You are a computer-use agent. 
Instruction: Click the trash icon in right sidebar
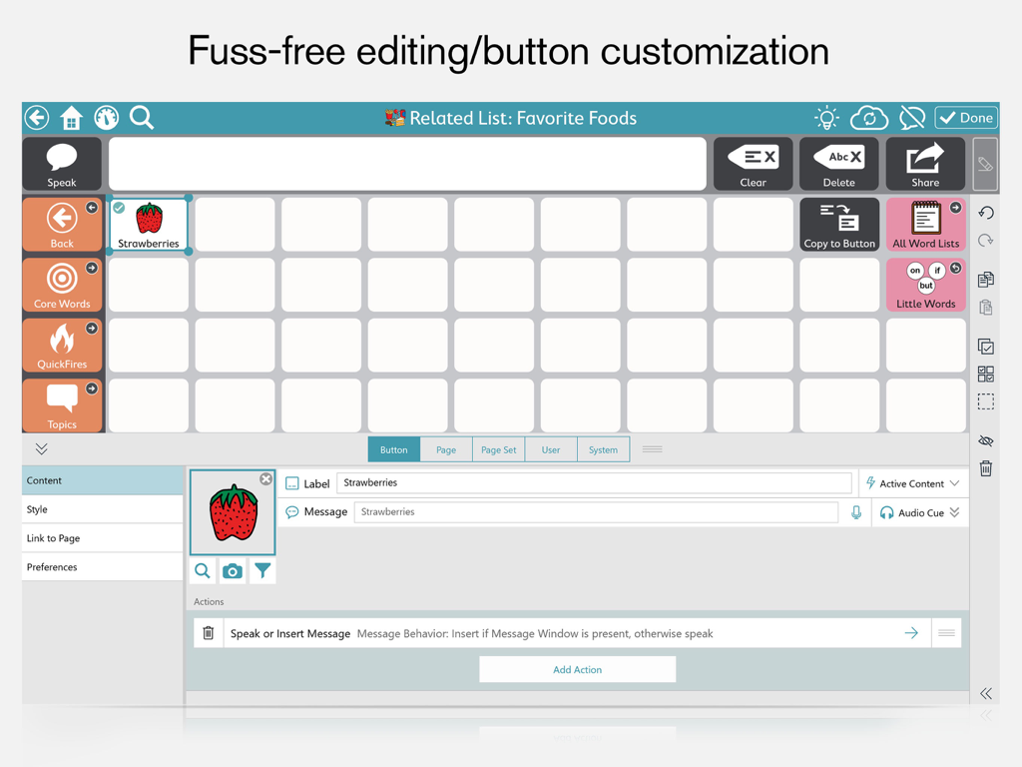[x=986, y=468]
